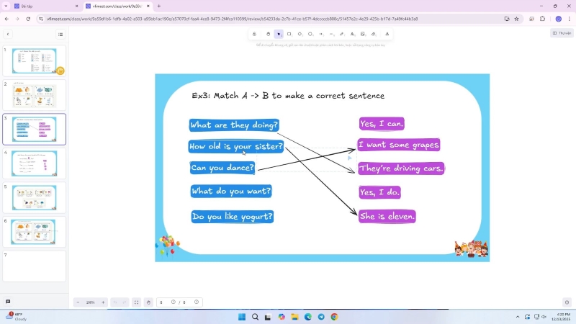Click the zoom in plus button
The width and height of the screenshot is (576, 324).
103,302
